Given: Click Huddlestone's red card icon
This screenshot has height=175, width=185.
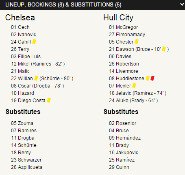Looking at the screenshot, I should (152, 78).
